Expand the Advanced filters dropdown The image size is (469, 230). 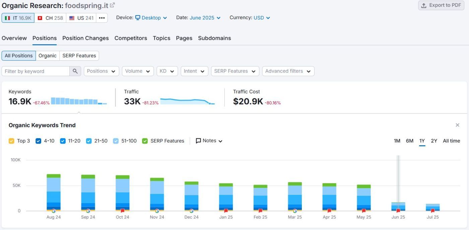point(288,71)
